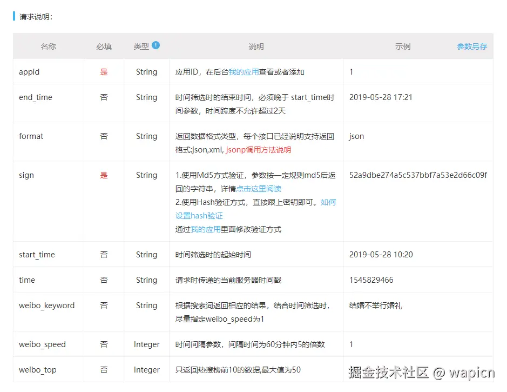Click the 类型 column header
Viewport: 507px width, 392px height.
click(x=142, y=46)
